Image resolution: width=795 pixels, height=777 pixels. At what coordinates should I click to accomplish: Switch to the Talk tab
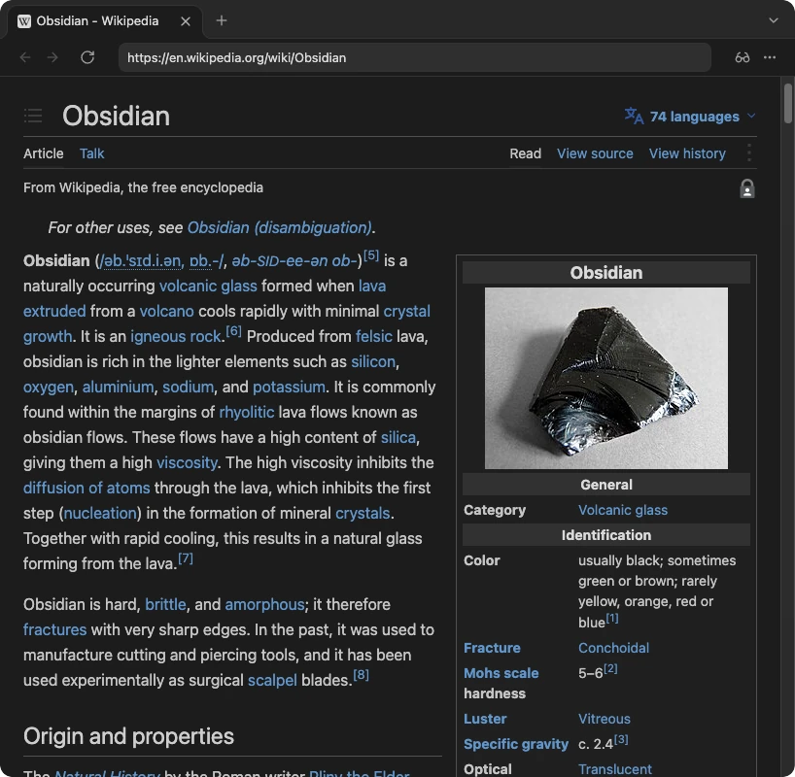[91, 153]
